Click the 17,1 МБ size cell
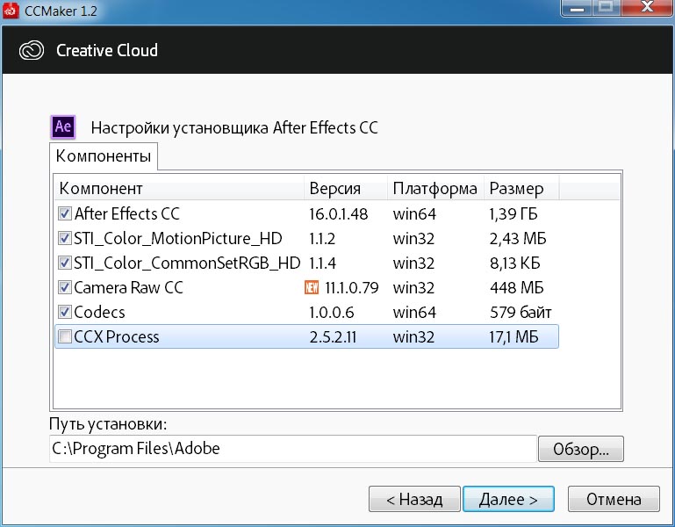 [x=513, y=336]
